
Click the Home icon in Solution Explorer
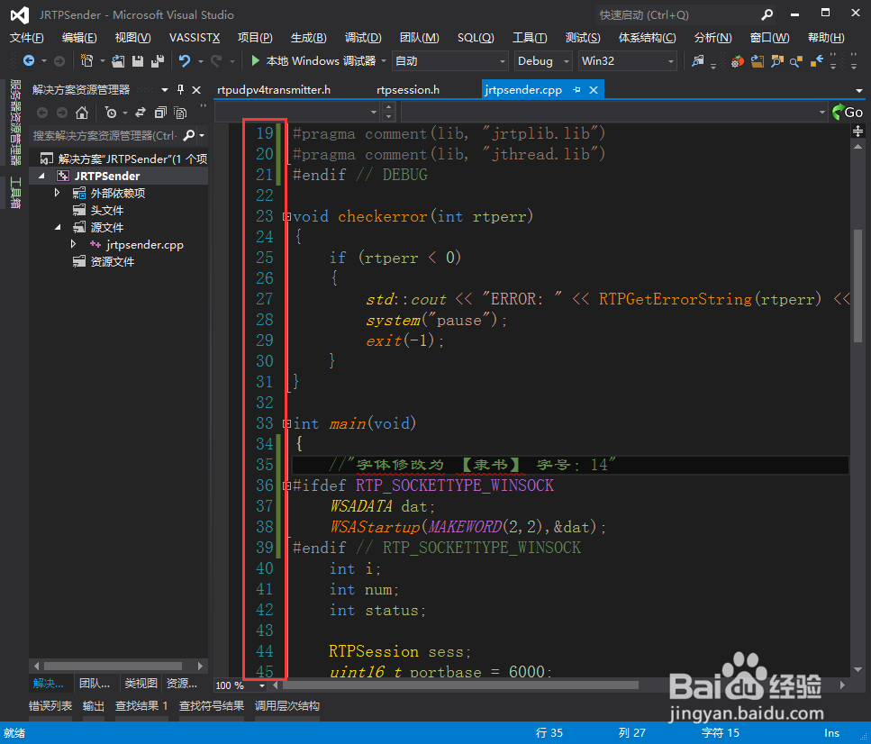82,112
